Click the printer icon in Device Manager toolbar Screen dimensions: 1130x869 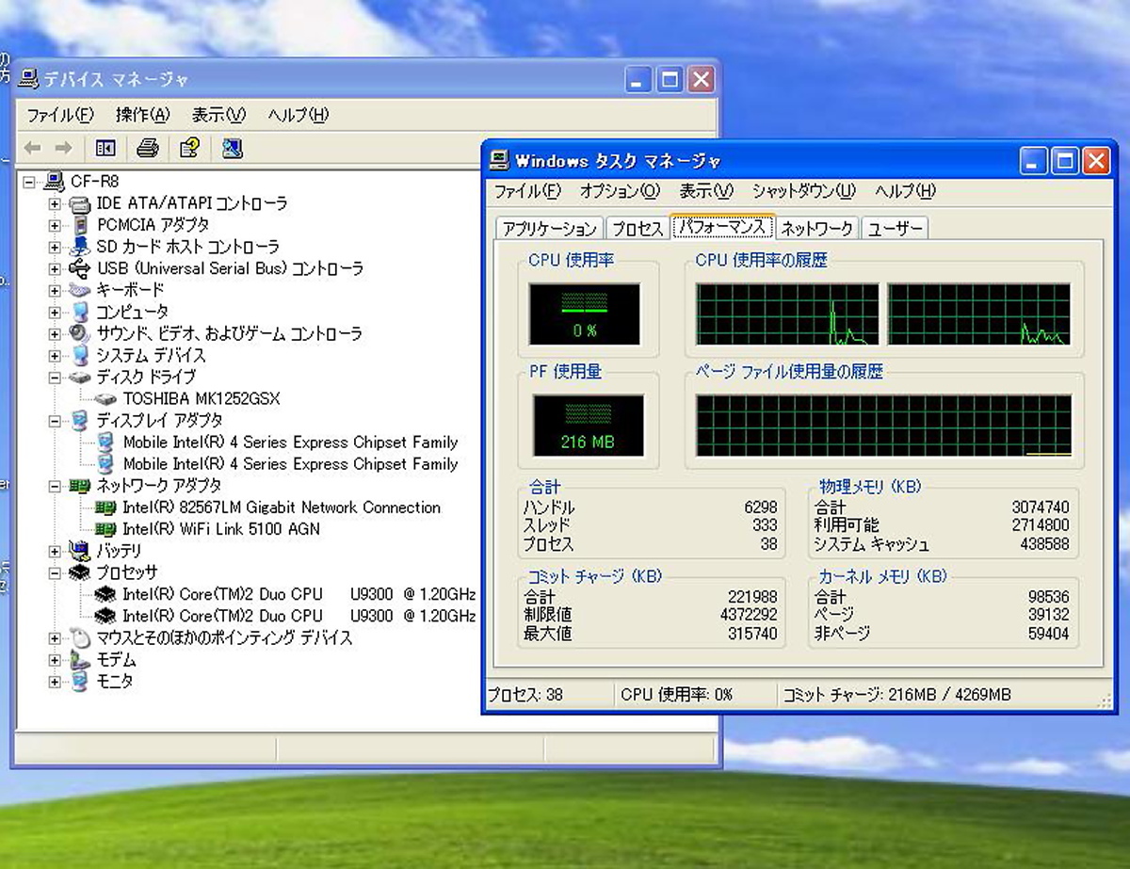point(147,148)
